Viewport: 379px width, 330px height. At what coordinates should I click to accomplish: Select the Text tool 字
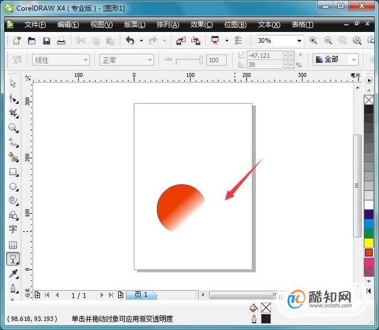[13, 229]
